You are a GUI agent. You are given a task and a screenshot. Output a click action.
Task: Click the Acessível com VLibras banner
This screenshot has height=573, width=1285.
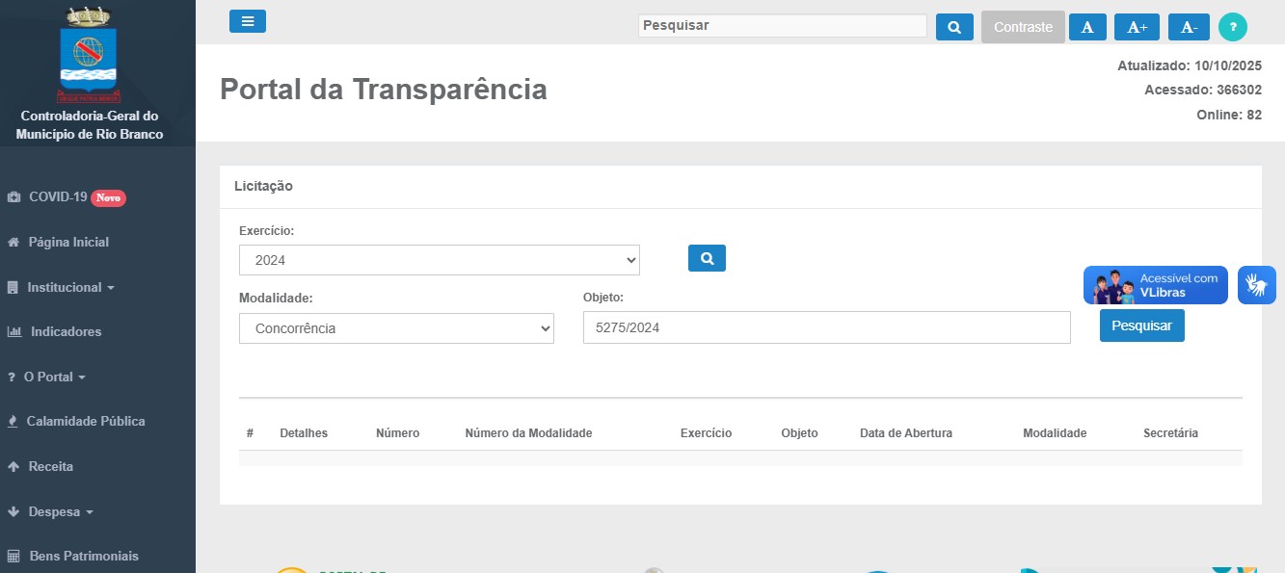tap(1155, 285)
